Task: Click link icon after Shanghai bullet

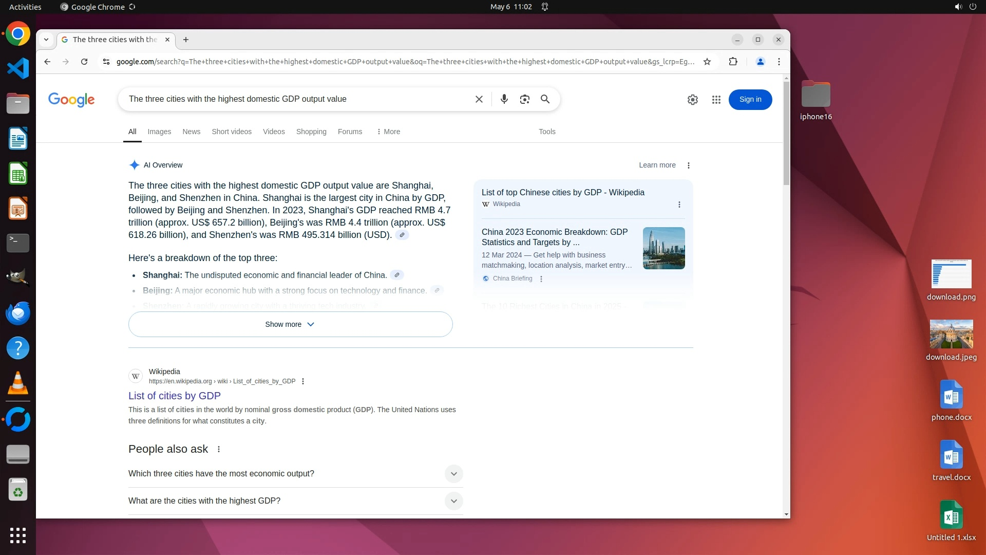Action: 396,275
